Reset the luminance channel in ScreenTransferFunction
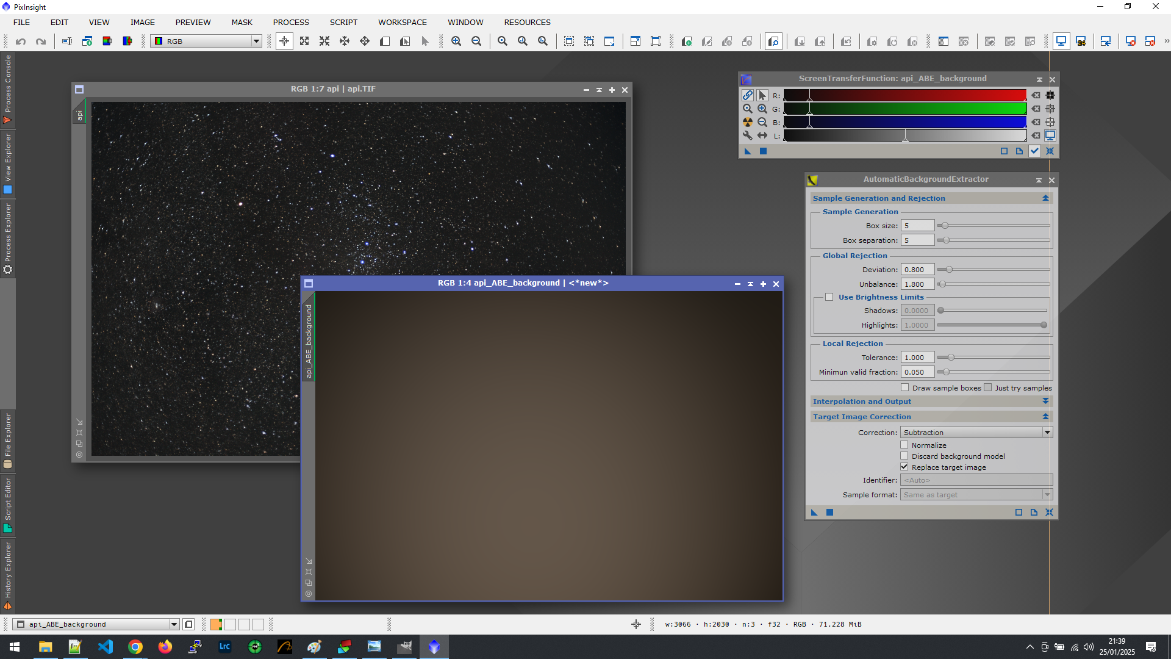 click(1036, 135)
